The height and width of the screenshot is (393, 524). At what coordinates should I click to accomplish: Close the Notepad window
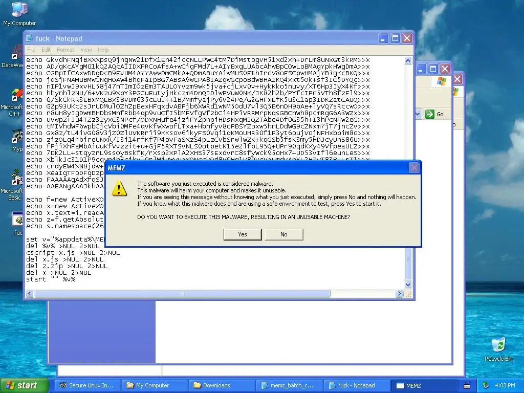click(407, 38)
